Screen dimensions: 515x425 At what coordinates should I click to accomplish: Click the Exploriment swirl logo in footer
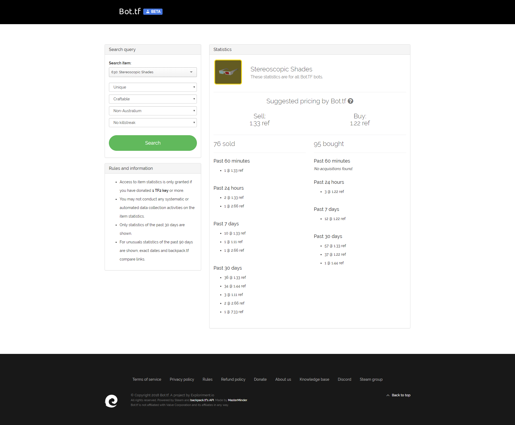click(x=111, y=401)
